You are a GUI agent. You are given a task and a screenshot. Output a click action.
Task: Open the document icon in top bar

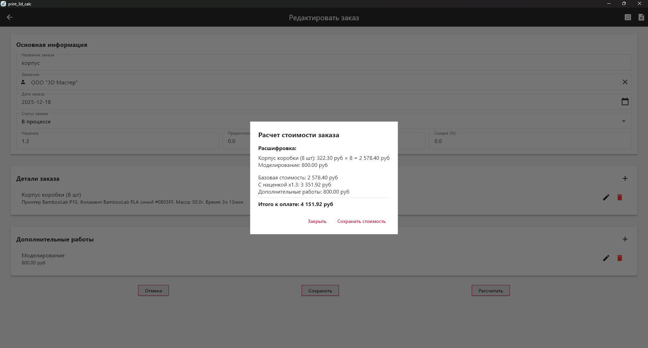coord(641,17)
